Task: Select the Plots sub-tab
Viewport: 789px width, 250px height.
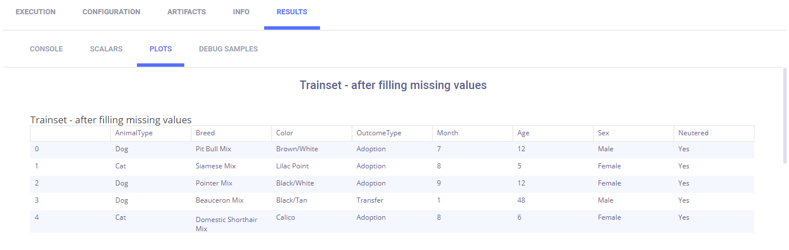Action: click(x=160, y=49)
